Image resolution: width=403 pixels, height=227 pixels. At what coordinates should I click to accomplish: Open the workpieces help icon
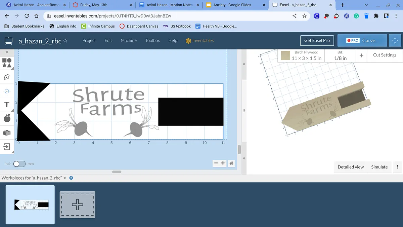(71, 178)
